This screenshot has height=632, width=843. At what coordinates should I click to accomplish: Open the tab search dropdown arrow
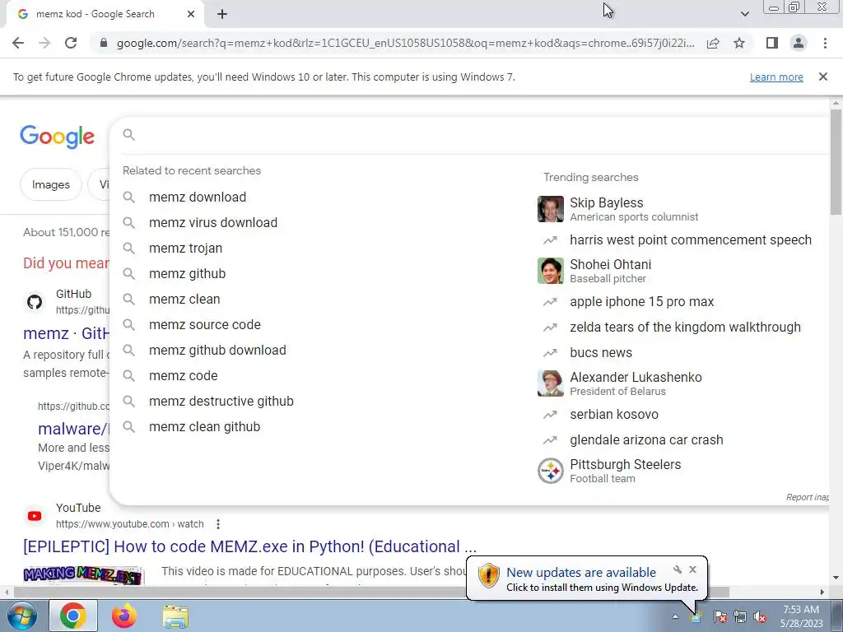tap(744, 14)
